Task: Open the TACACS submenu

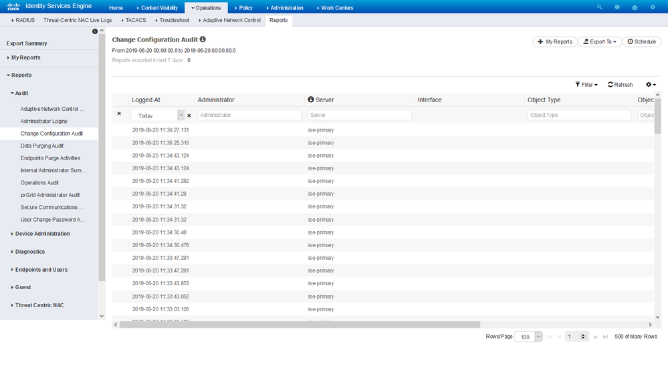Action: tap(134, 20)
